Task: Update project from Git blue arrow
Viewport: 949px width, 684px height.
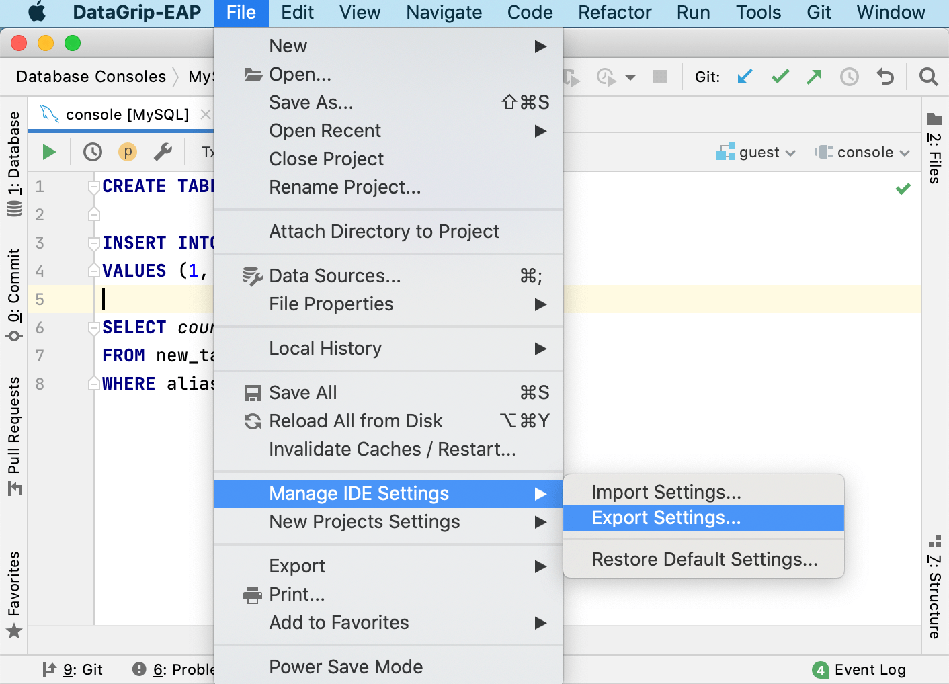Action: (x=745, y=77)
